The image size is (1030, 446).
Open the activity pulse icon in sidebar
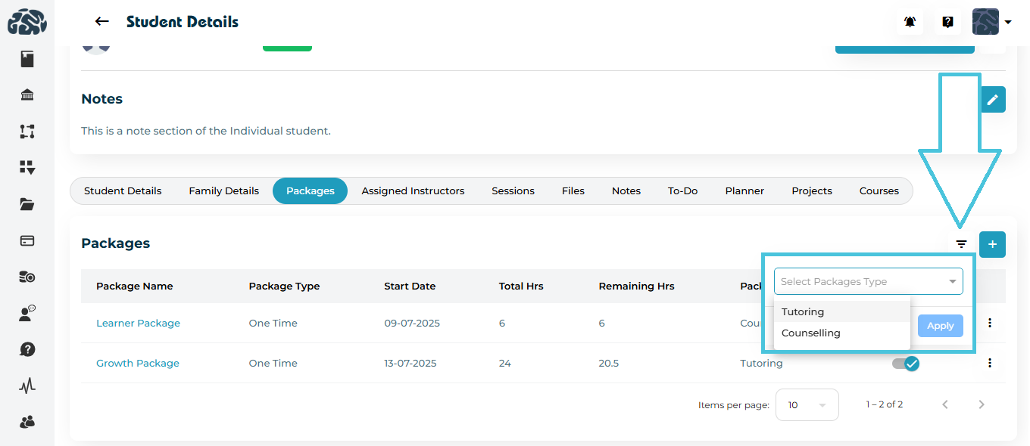pyautogui.click(x=27, y=386)
